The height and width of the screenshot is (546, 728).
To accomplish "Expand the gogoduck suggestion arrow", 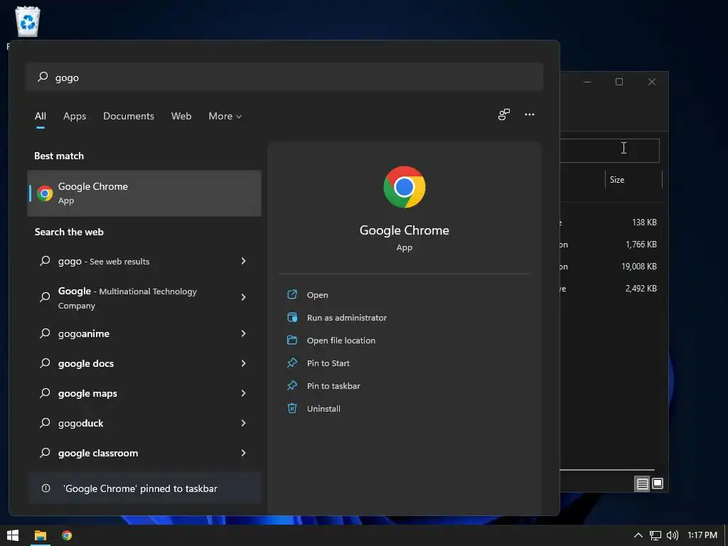I will pos(243,423).
